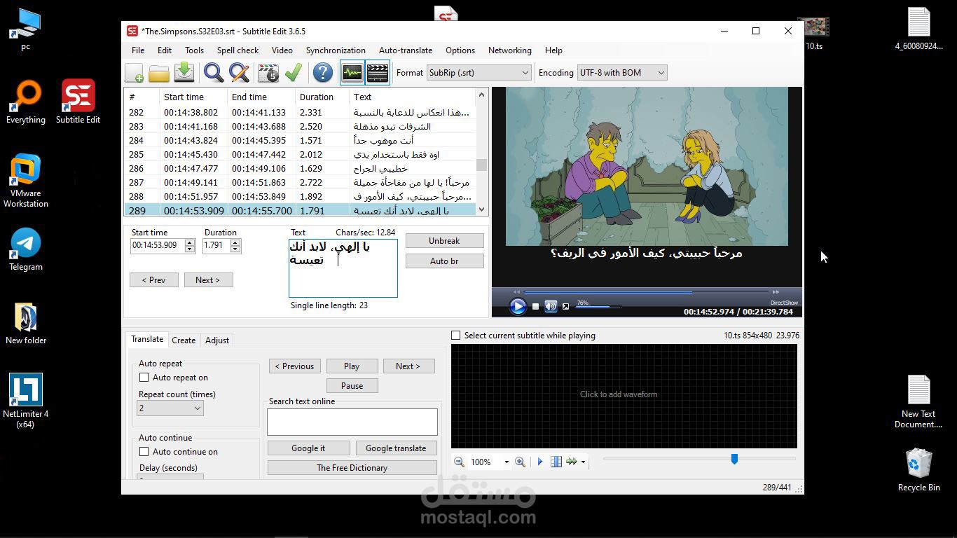Click the green double-arrow waveform icon
The width and height of the screenshot is (957, 538).
[x=572, y=462]
